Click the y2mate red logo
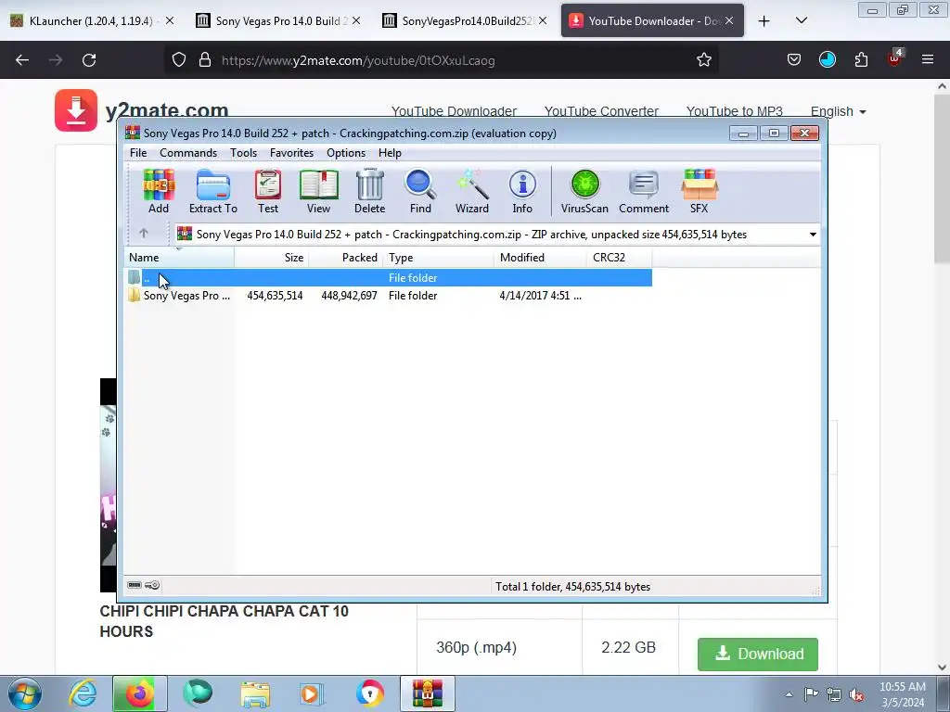Viewport: 950px width, 712px height. point(76,110)
